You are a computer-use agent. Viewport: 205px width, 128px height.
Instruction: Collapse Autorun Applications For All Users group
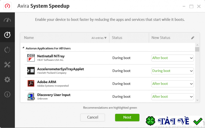[x=24, y=48]
